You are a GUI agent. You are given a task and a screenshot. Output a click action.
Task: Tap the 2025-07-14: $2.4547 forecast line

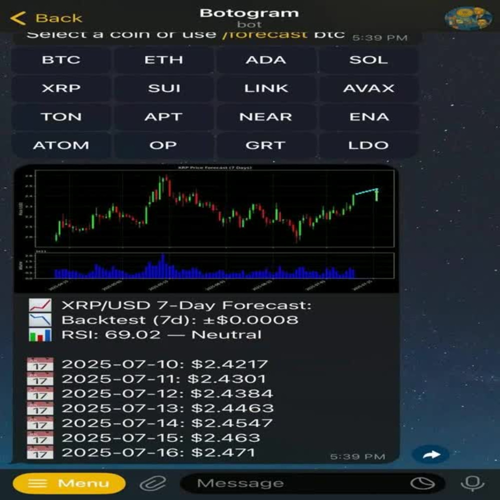(x=167, y=423)
